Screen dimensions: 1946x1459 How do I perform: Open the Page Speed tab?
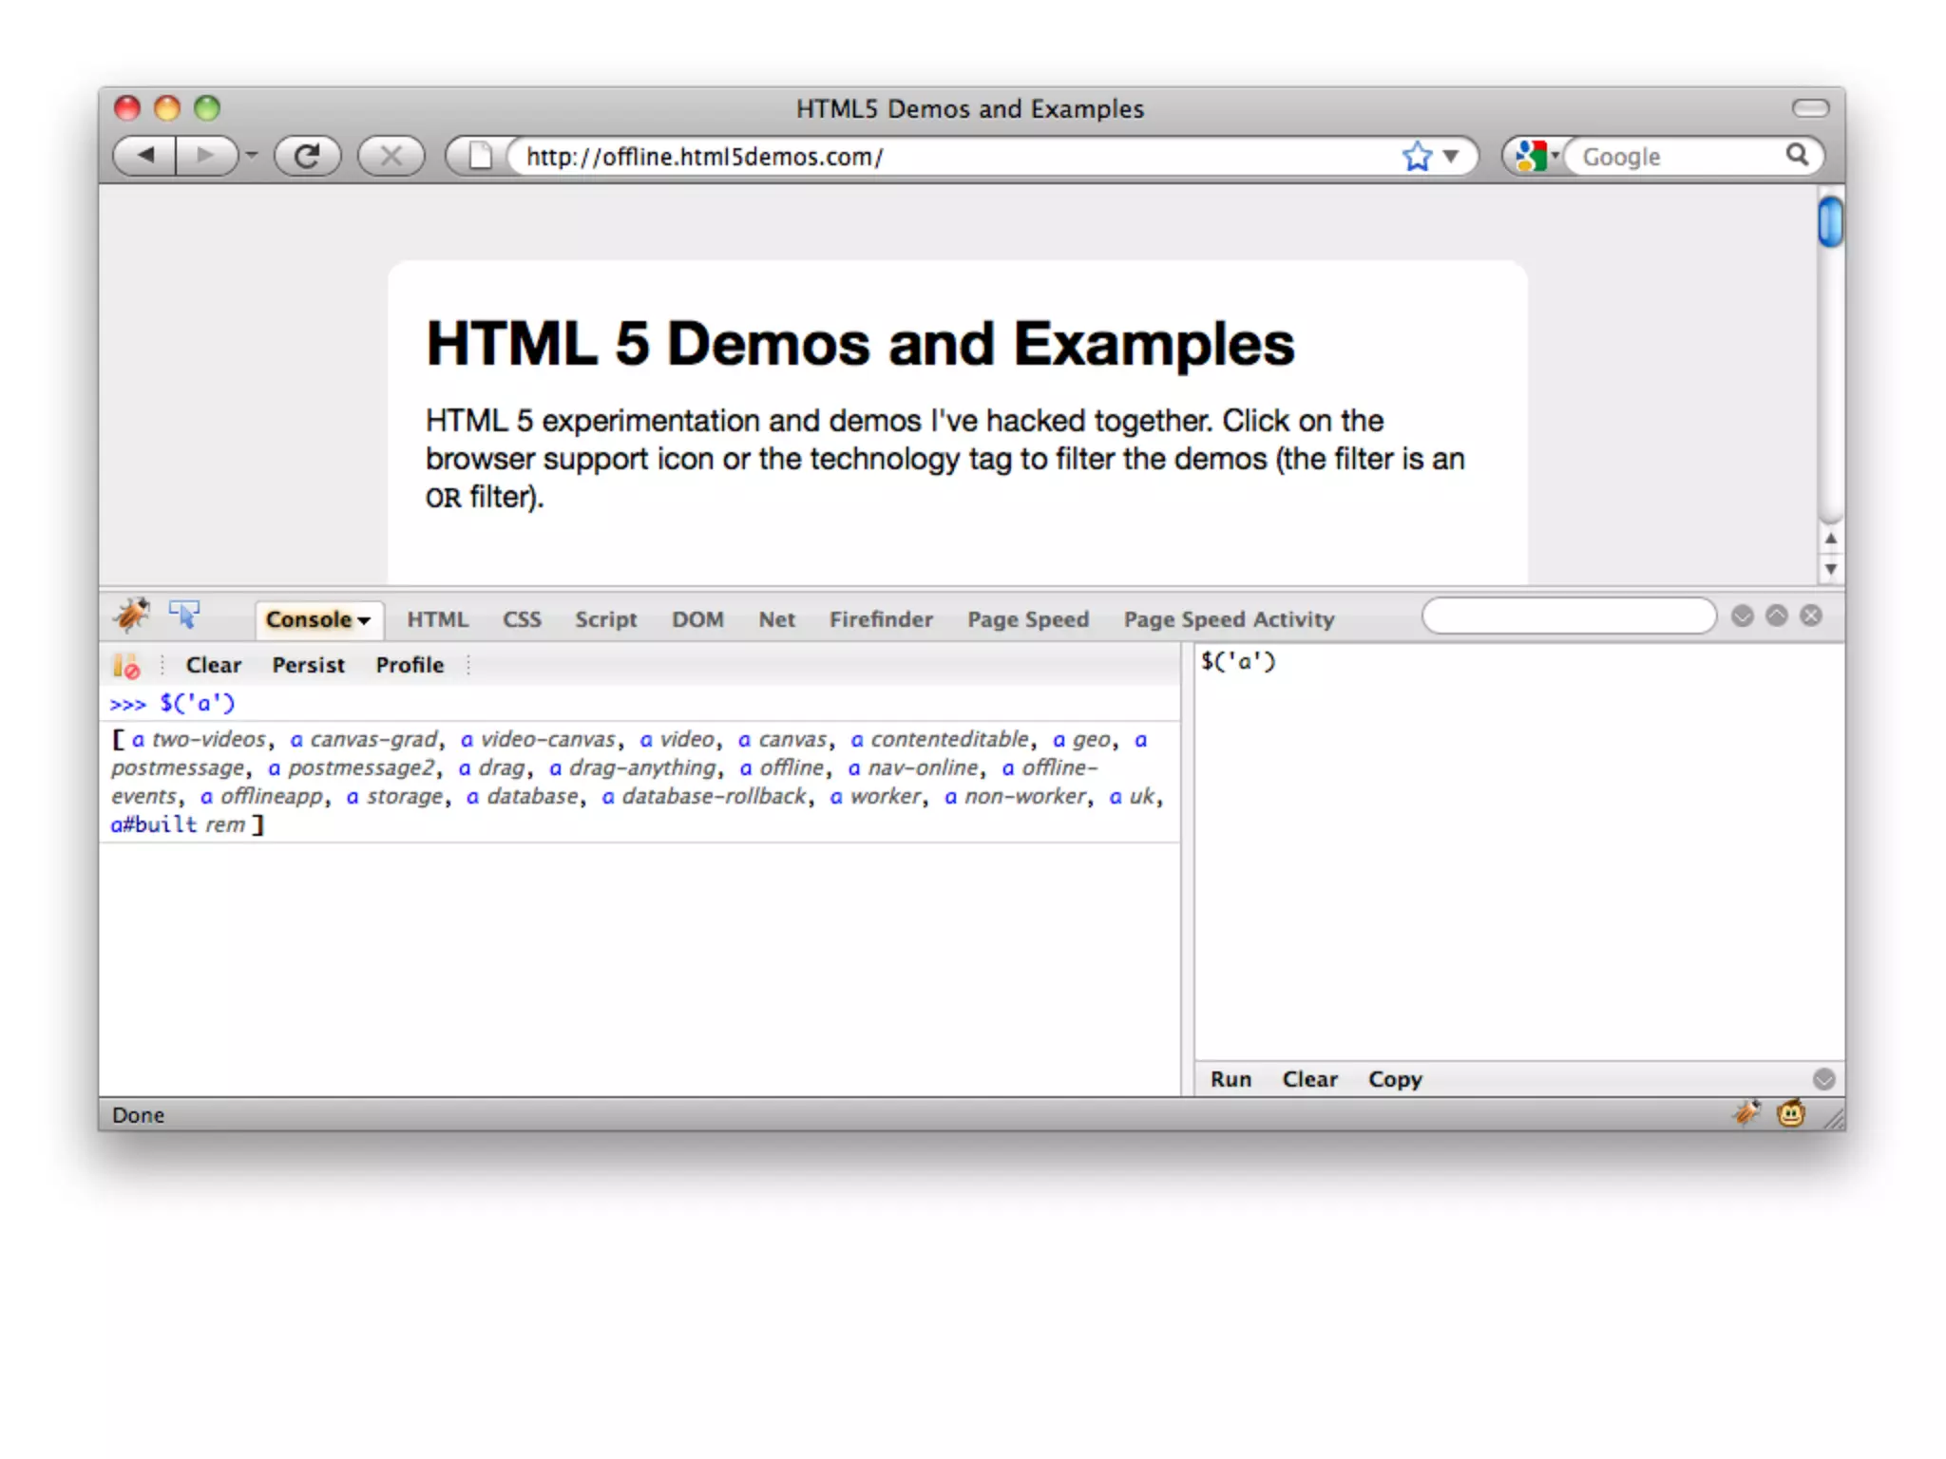pyautogui.click(x=1027, y=619)
